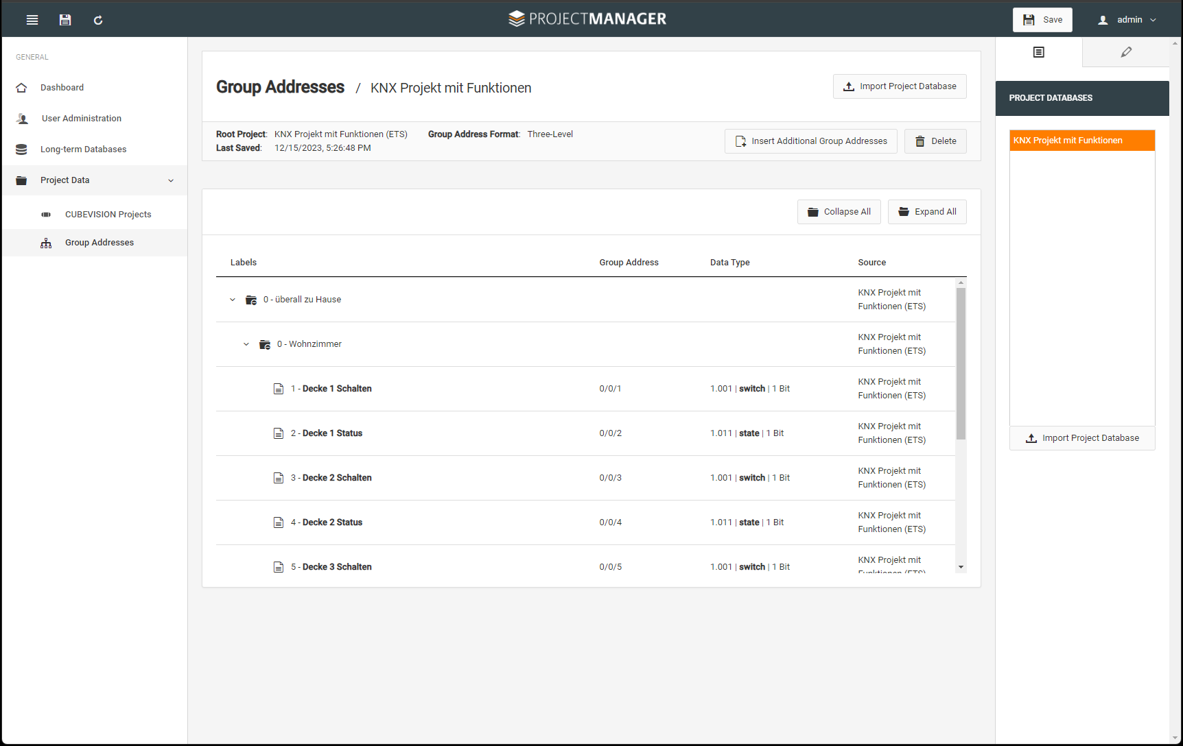
Task: Click Insert Additional Group Addresses
Action: click(810, 141)
